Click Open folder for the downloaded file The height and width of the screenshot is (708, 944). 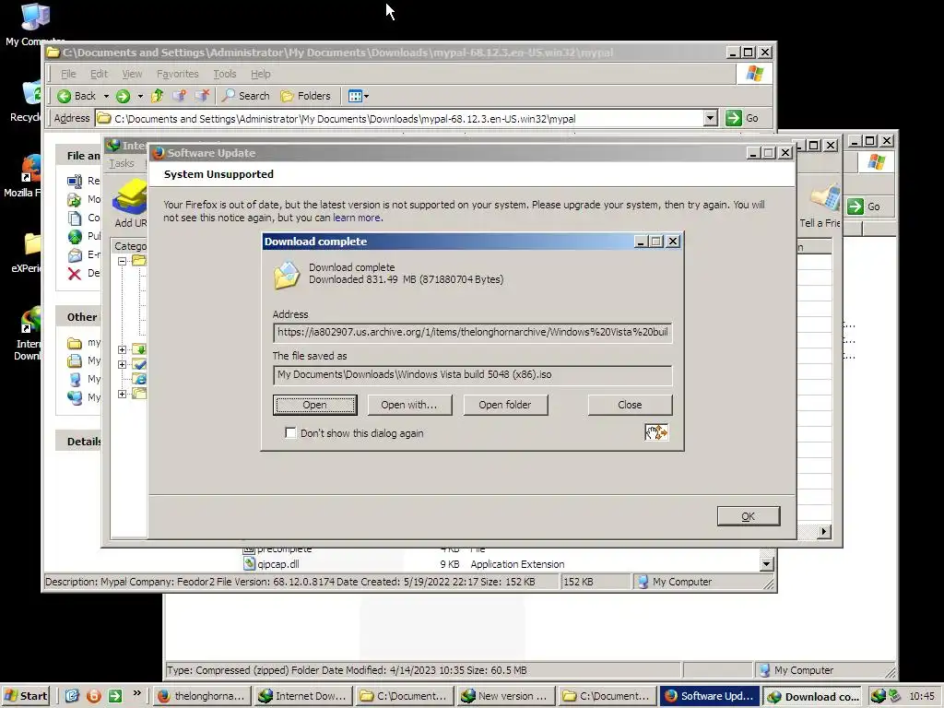tap(505, 405)
